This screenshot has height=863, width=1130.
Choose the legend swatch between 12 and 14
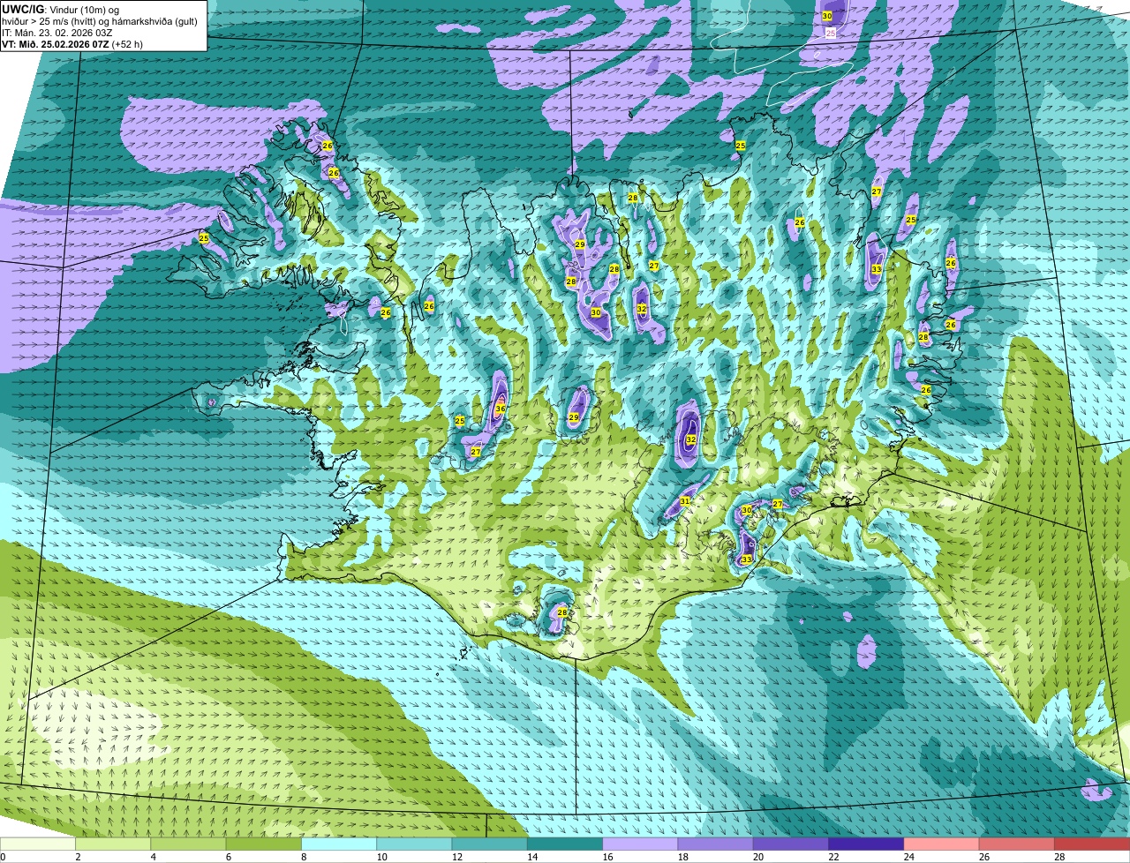coord(490,844)
